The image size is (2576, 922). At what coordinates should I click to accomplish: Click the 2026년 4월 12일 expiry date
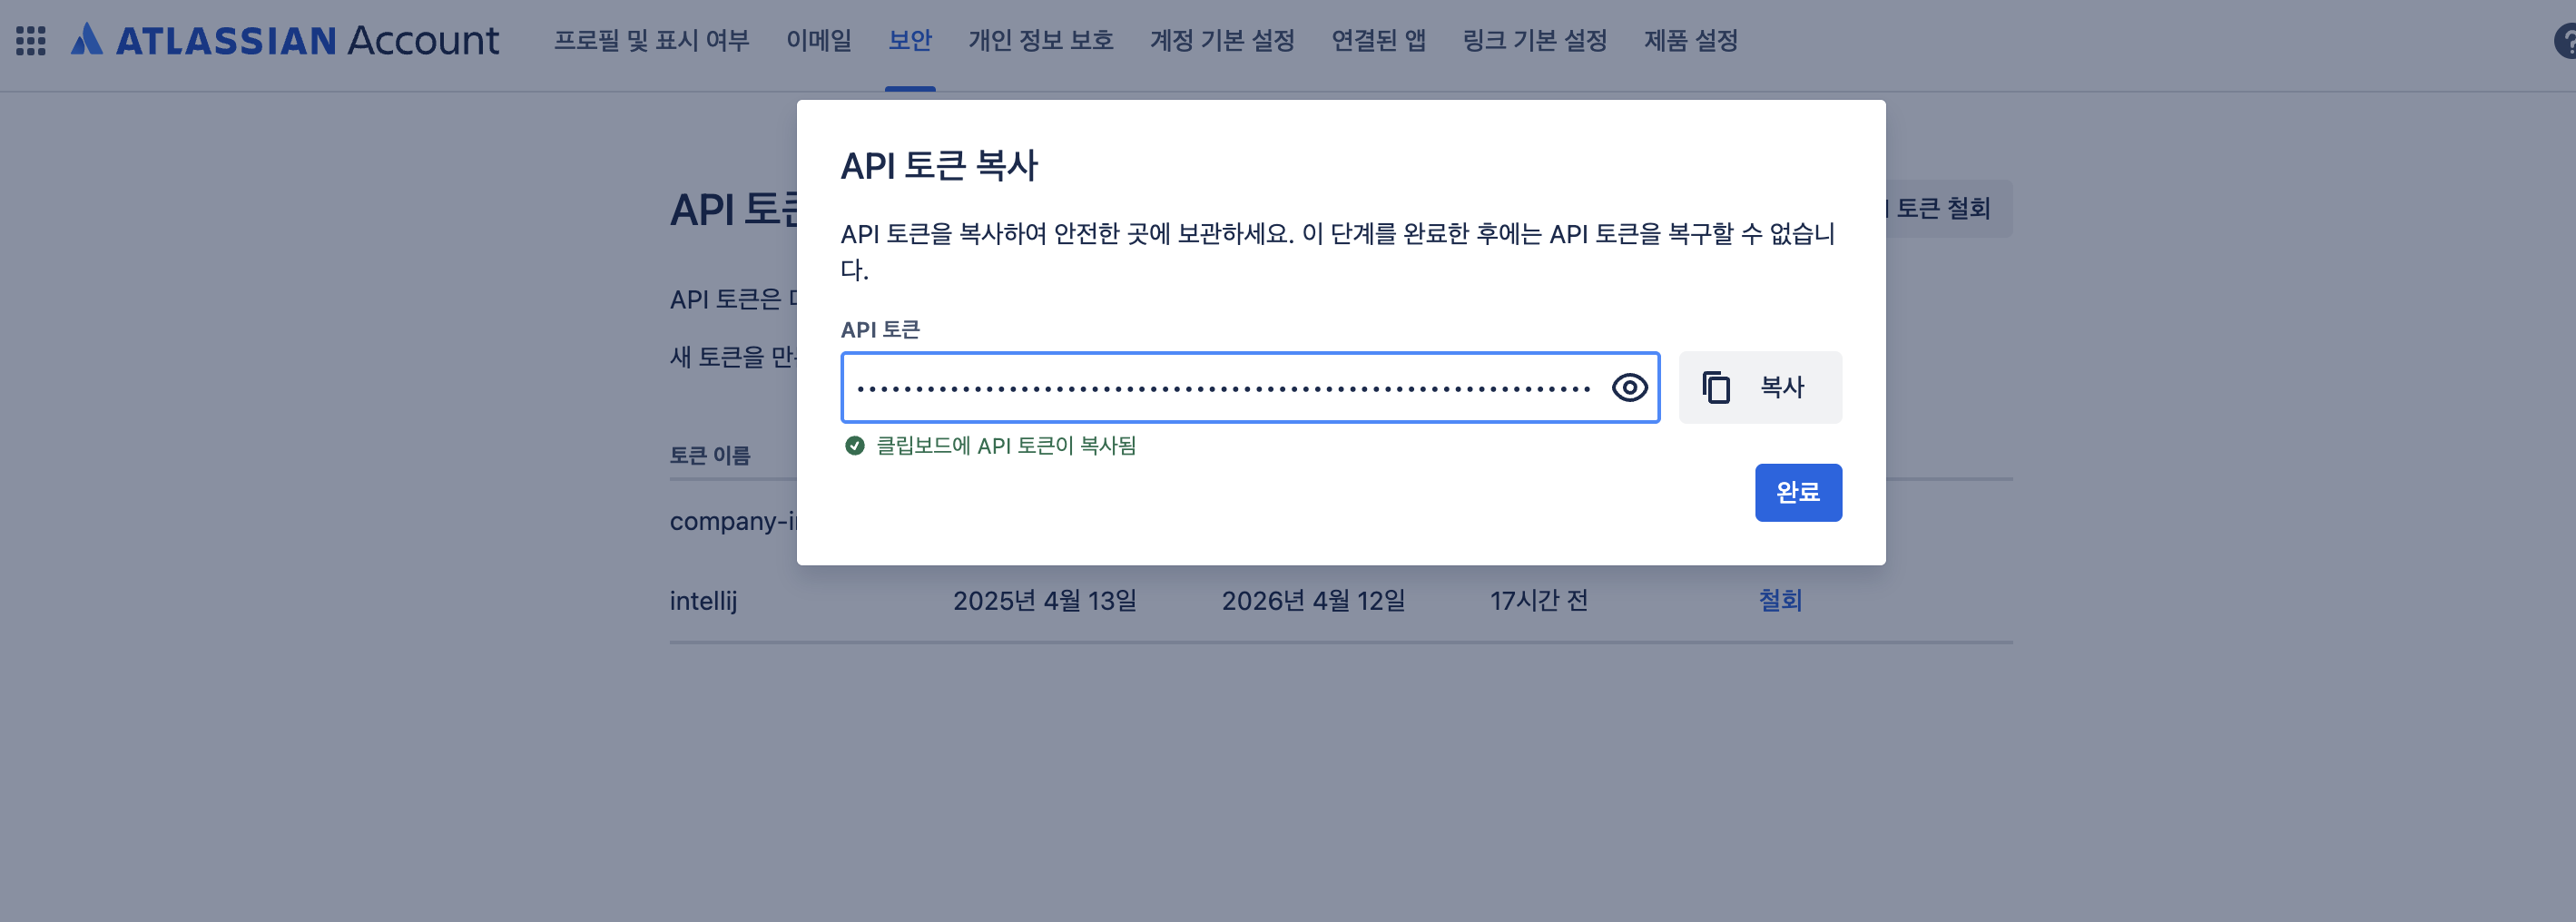click(1313, 600)
